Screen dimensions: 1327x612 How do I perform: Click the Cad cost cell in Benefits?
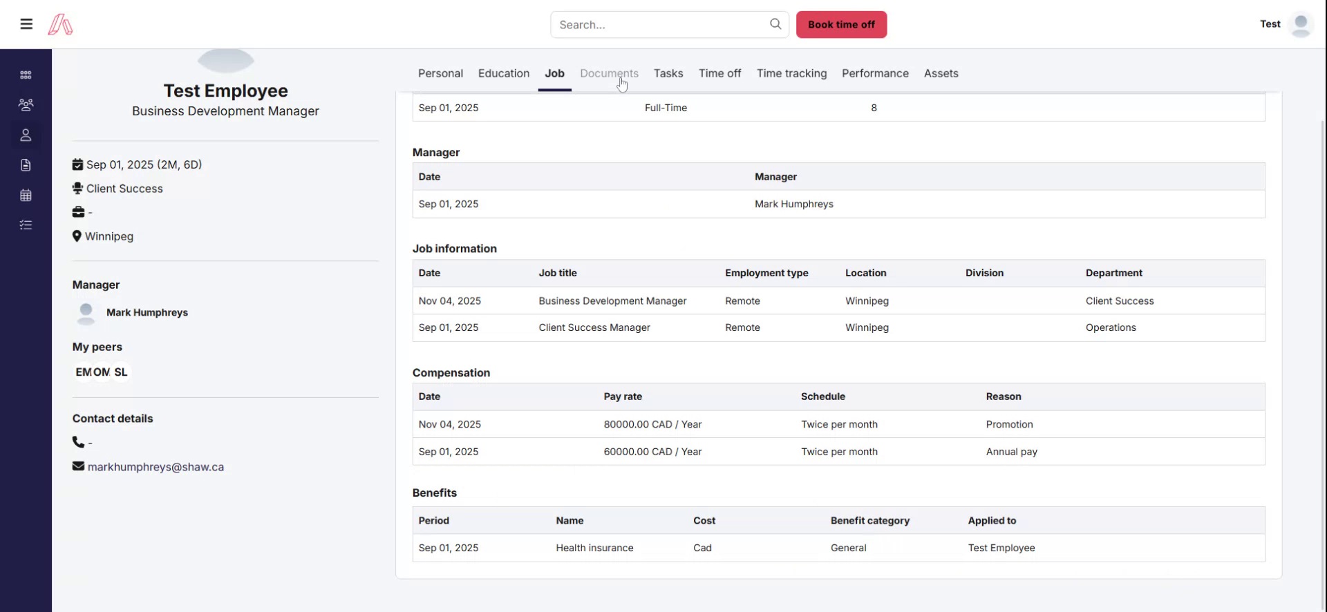tap(702, 548)
